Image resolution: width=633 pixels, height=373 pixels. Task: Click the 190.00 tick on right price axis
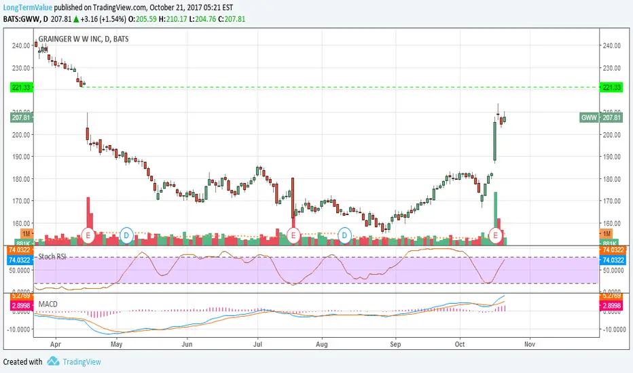pos(611,157)
